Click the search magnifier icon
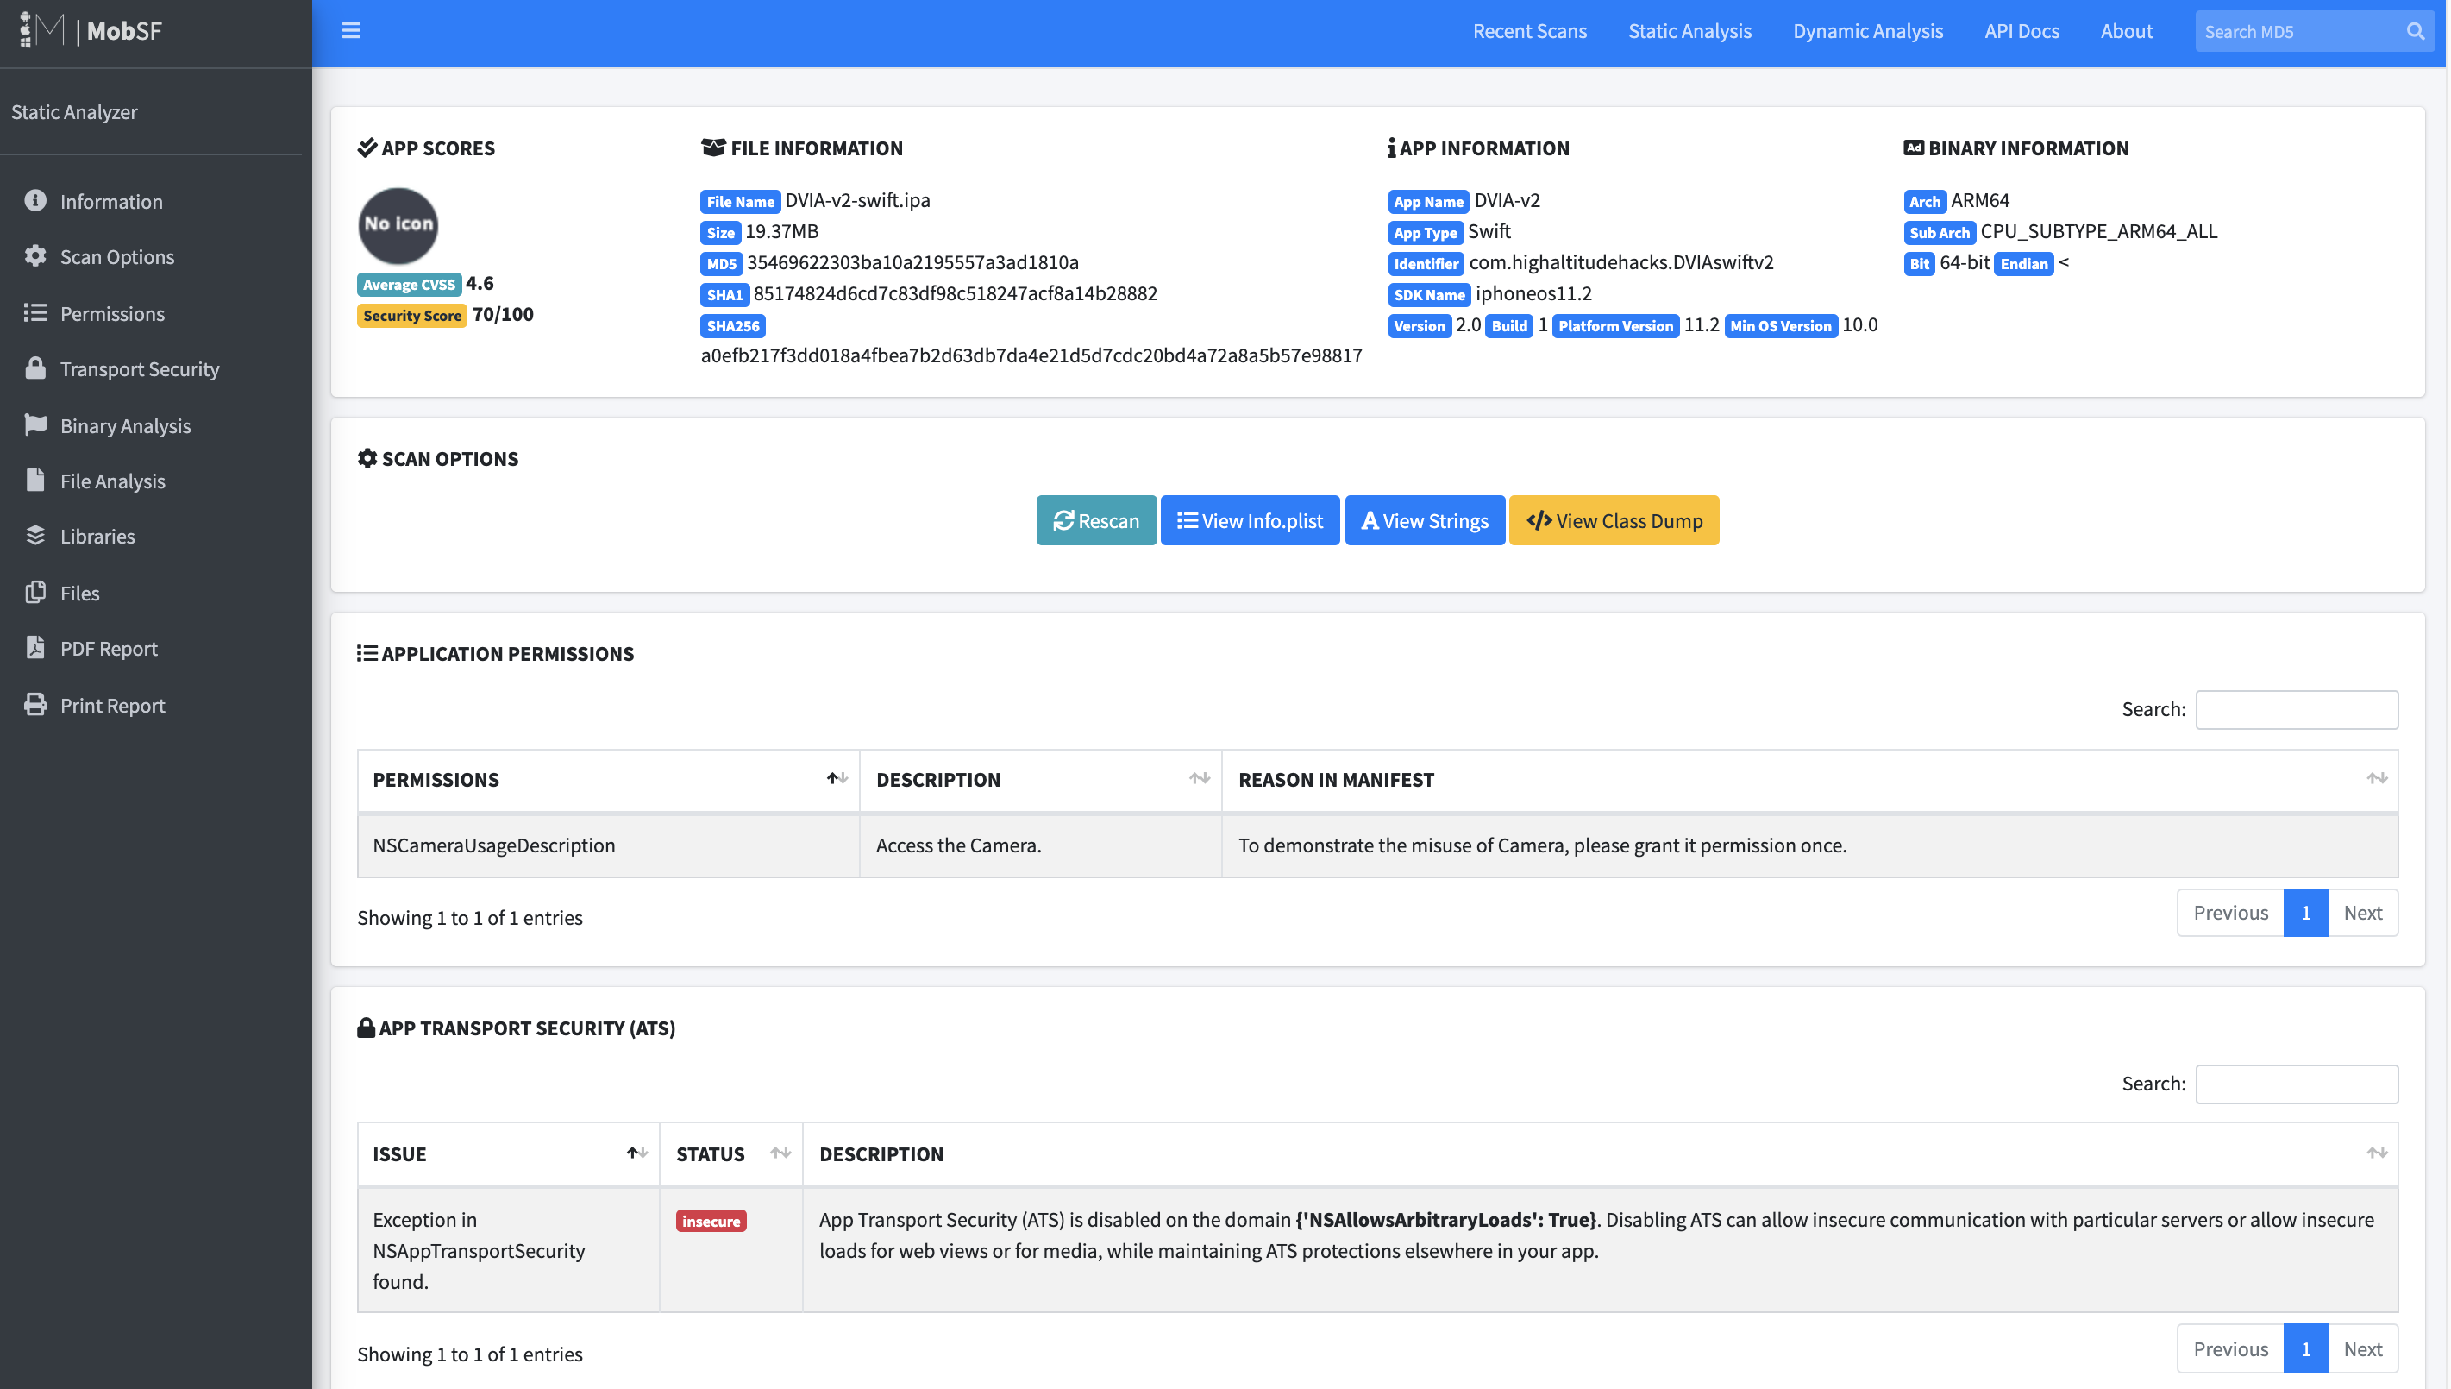2451x1389 pixels. click(x=2415, y=31)
